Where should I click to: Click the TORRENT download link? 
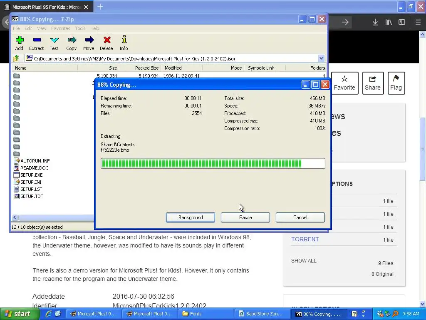(305, 239)
